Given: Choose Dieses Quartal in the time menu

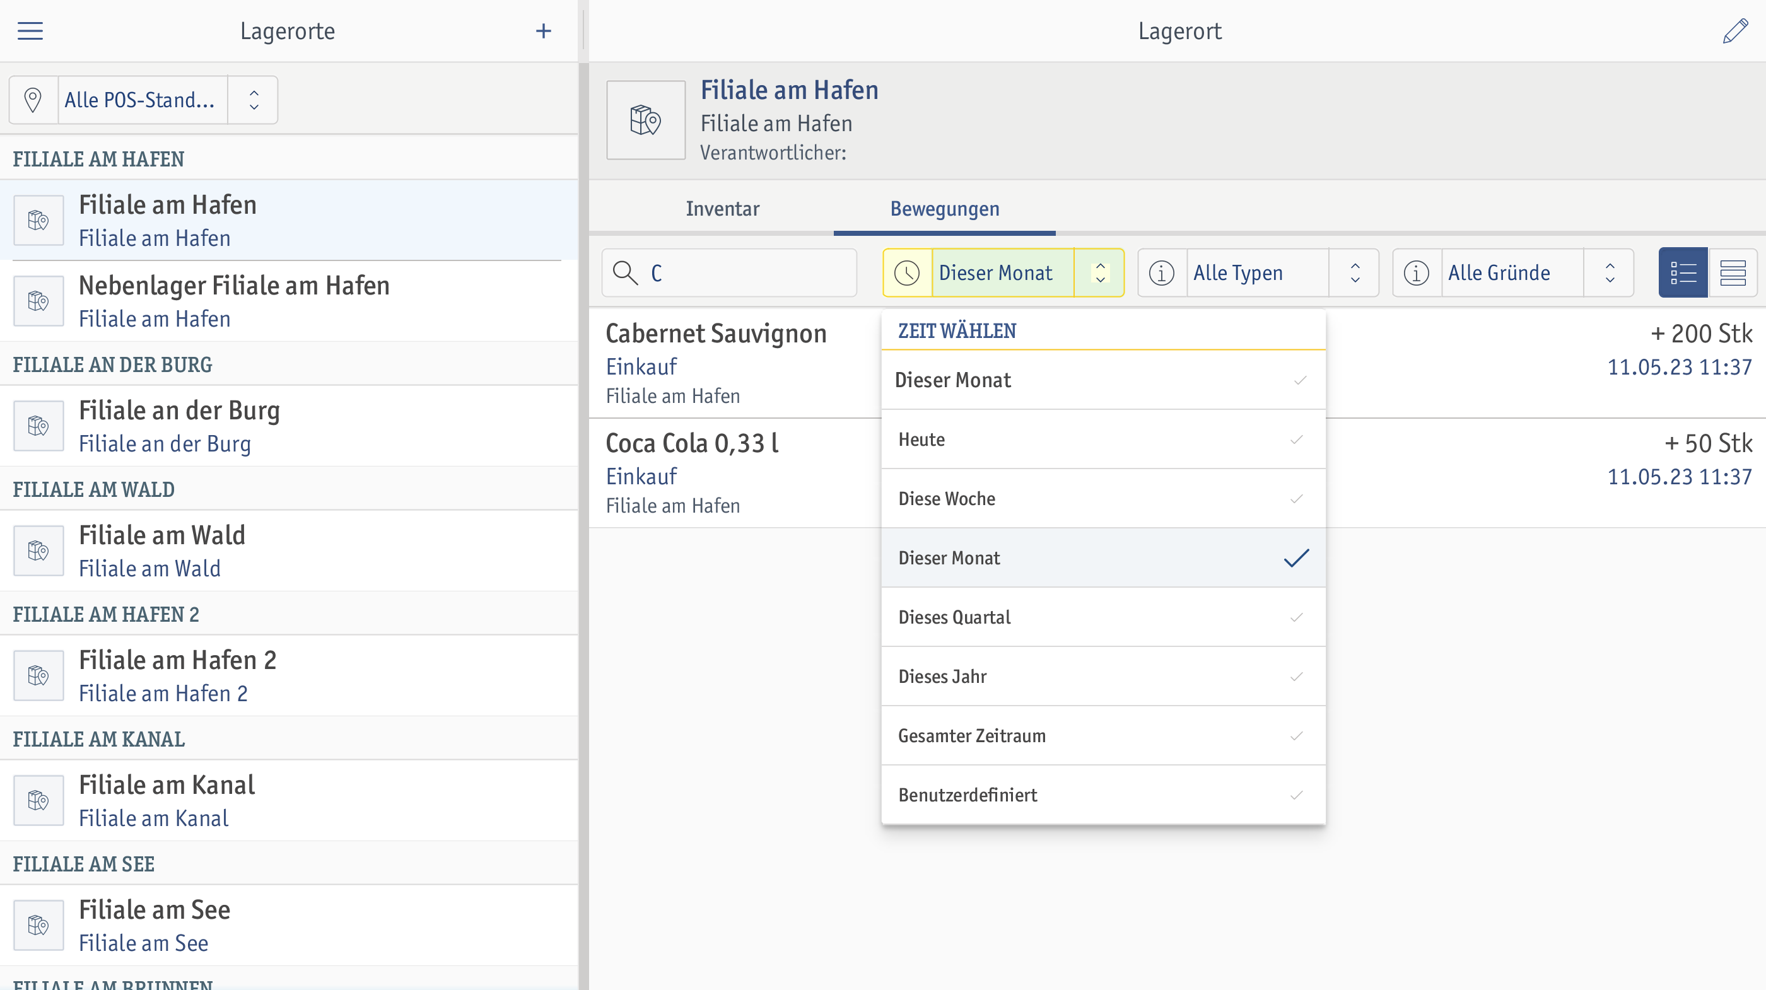Looking at the screenshot, I should pos(1103,617).
